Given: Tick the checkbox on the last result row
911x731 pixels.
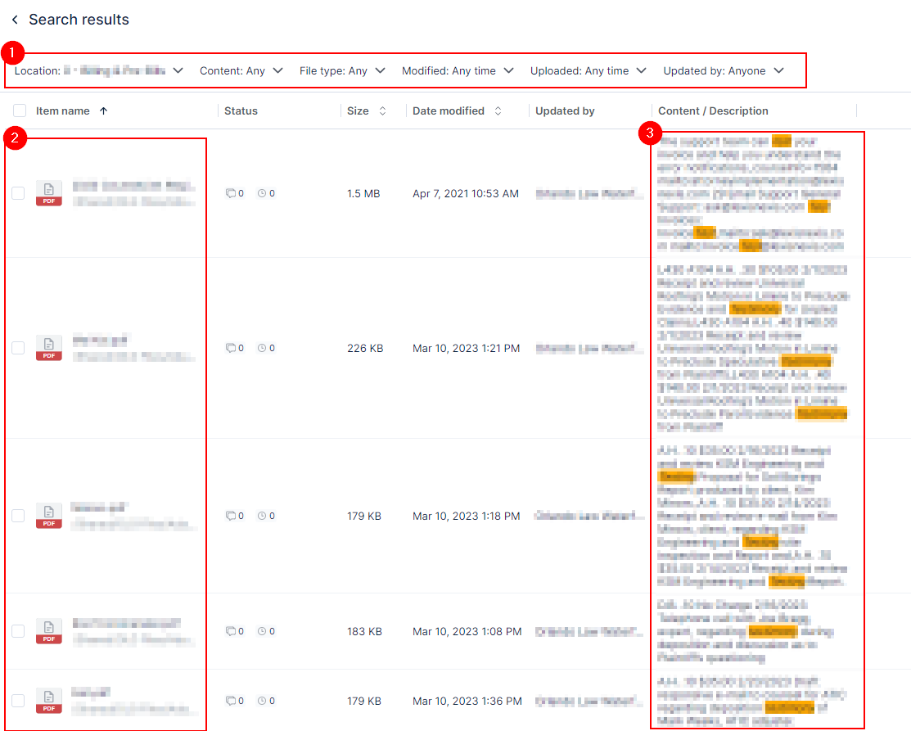Looking at the screenshot, I should coord(18,701).
